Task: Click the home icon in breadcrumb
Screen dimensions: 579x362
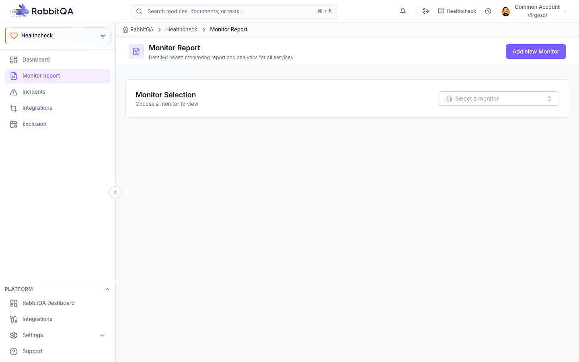Action: pos(125,29)
